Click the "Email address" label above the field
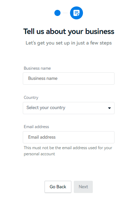 (x=36, y=127)
